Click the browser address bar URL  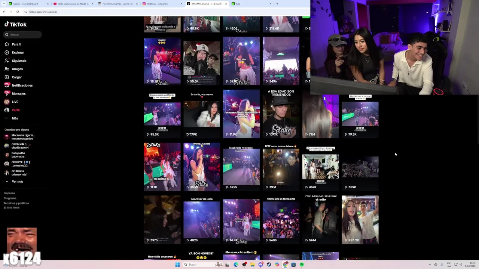(x=43, y=12)
